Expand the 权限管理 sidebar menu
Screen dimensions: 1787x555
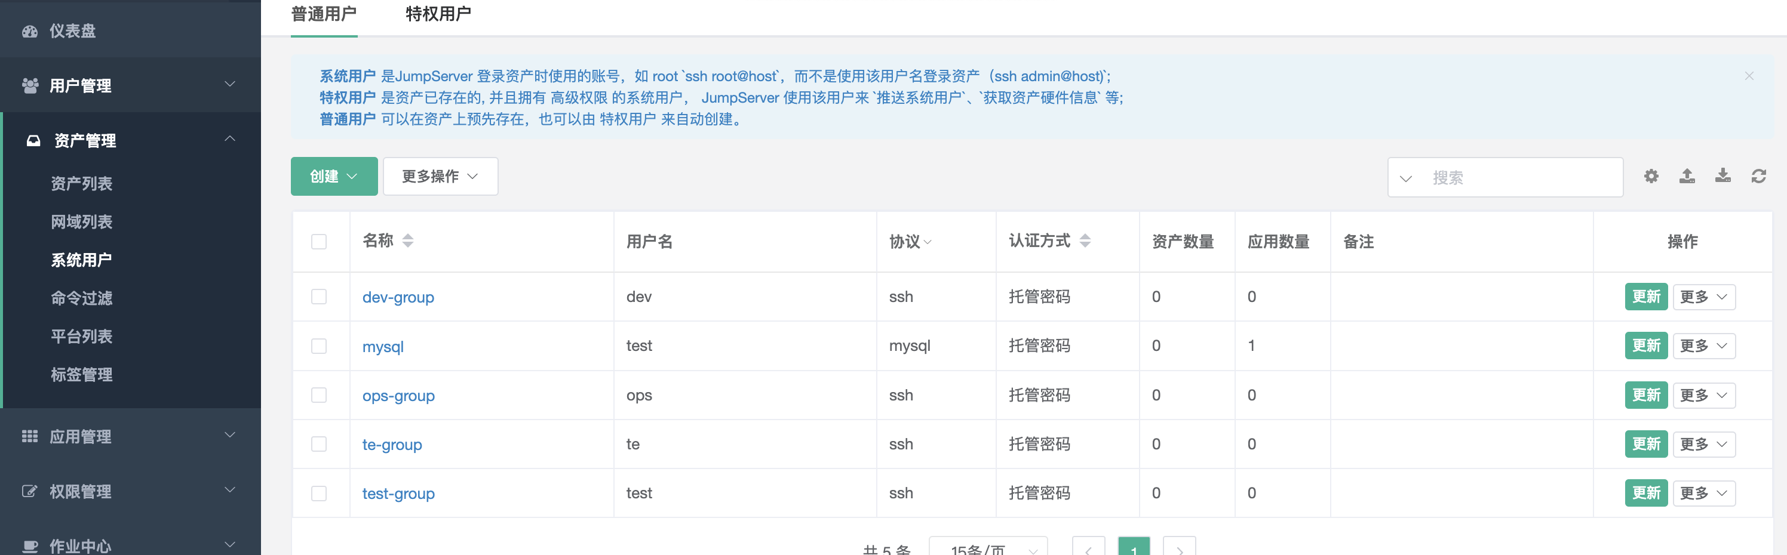130,491
